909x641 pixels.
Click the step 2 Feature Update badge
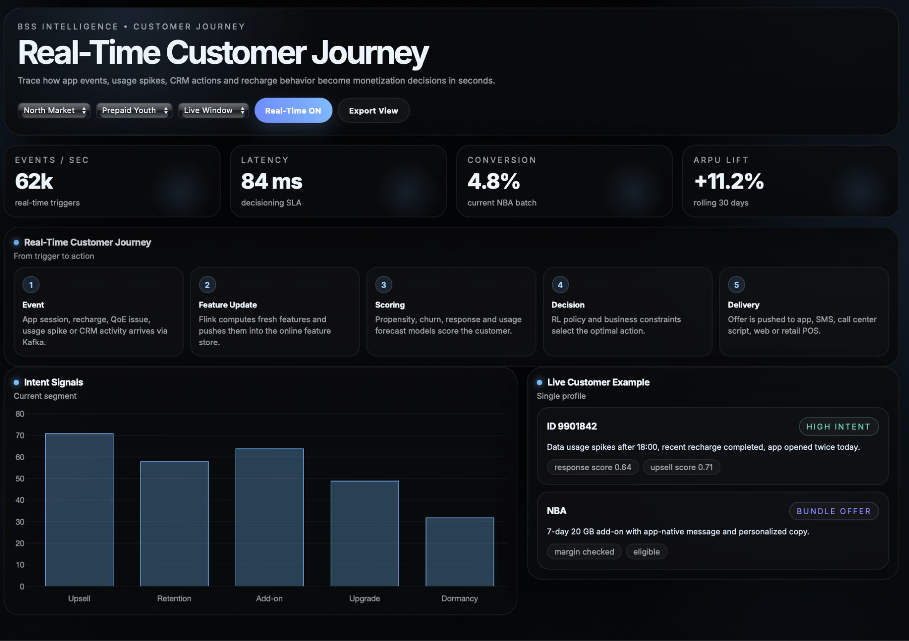[x=207, y=285]
